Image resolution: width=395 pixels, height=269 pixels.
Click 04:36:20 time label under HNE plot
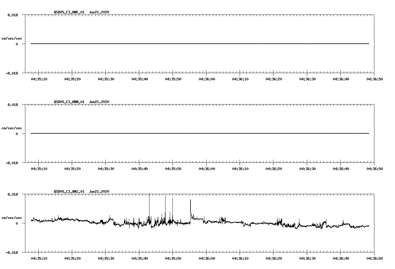274,79
